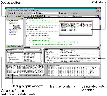Select the Locals tab in the Variables window
This screenshot has height=96, width=107.
coord(16,63)
